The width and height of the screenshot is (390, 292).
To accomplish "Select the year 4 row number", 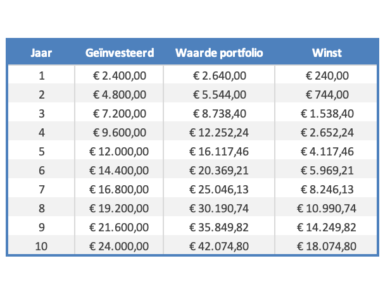I will pyautogui.click(x=41, y=133).
